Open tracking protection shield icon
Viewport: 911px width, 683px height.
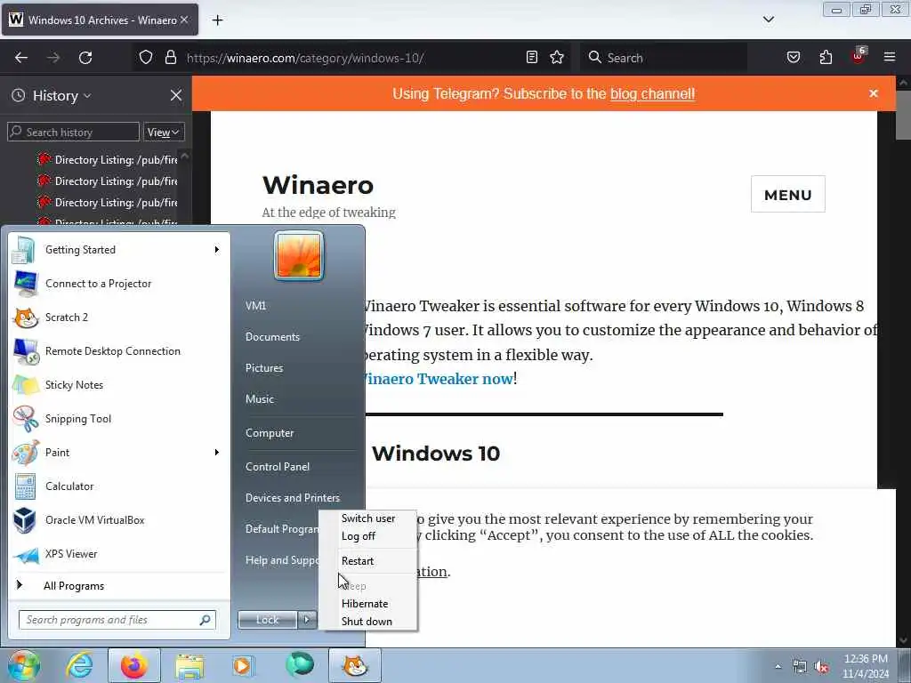[146, 58]
